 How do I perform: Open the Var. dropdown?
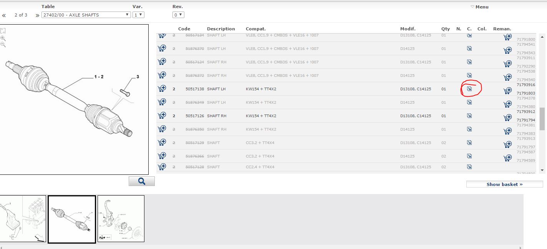(x=138, y=15)
